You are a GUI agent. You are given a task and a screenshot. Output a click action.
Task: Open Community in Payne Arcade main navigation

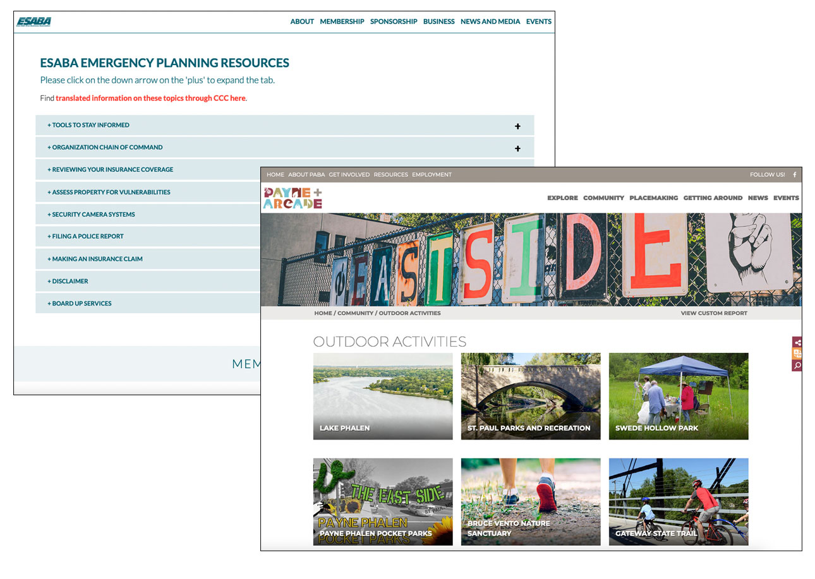603,198
